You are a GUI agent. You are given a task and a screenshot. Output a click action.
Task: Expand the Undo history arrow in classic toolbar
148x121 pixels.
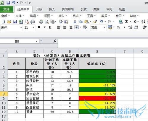point(105,22)
